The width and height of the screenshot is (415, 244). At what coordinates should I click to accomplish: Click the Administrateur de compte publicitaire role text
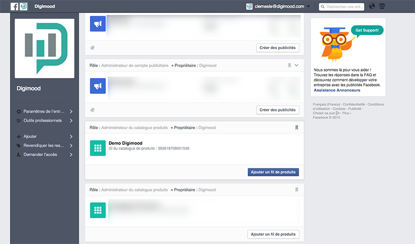click(135, 66)
